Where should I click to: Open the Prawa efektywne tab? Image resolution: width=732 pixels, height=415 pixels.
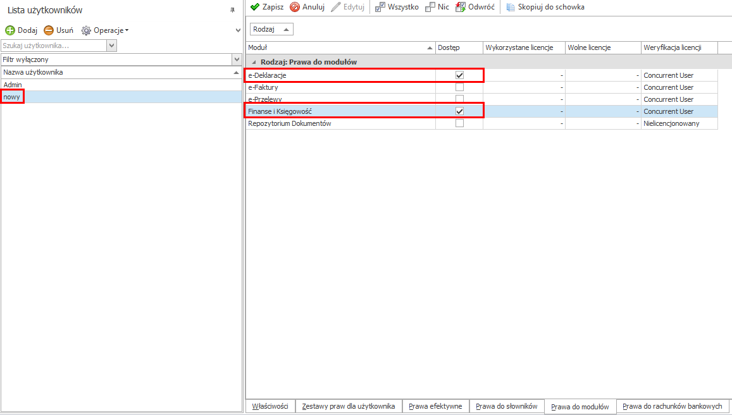[435, 406]
